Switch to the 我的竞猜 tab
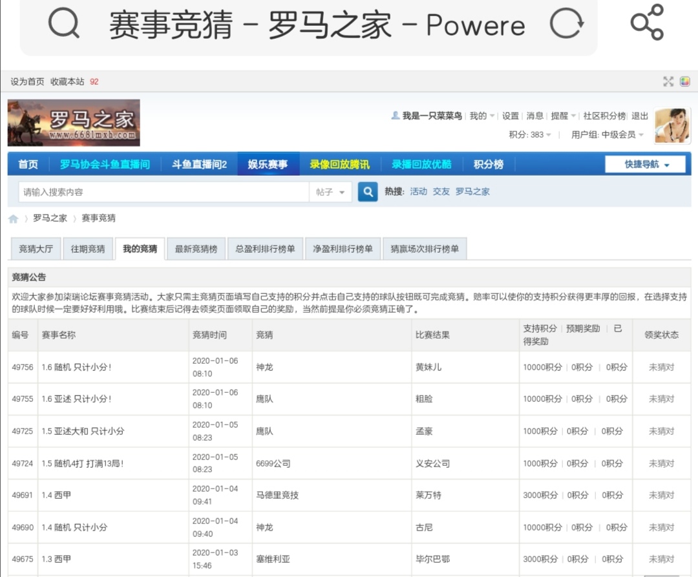698x577 pixels. (x=140, y=248)
